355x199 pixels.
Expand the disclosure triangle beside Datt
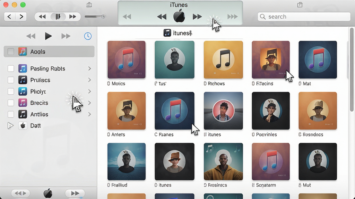(10, 126)
